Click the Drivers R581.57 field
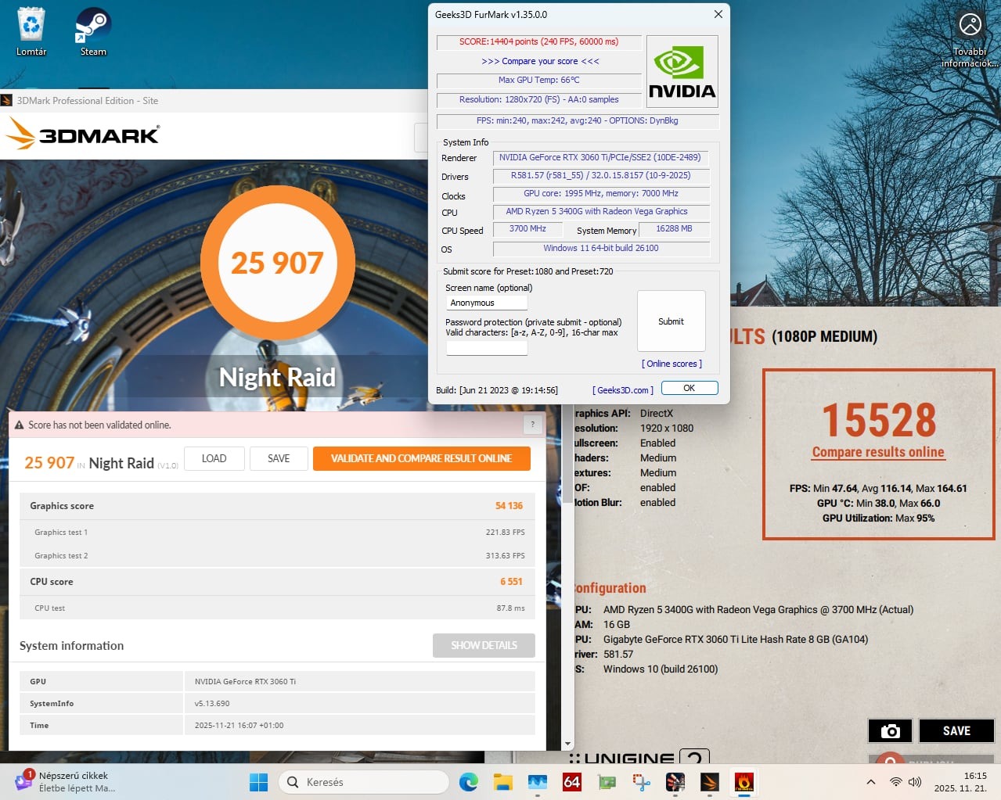 [600, 175]
